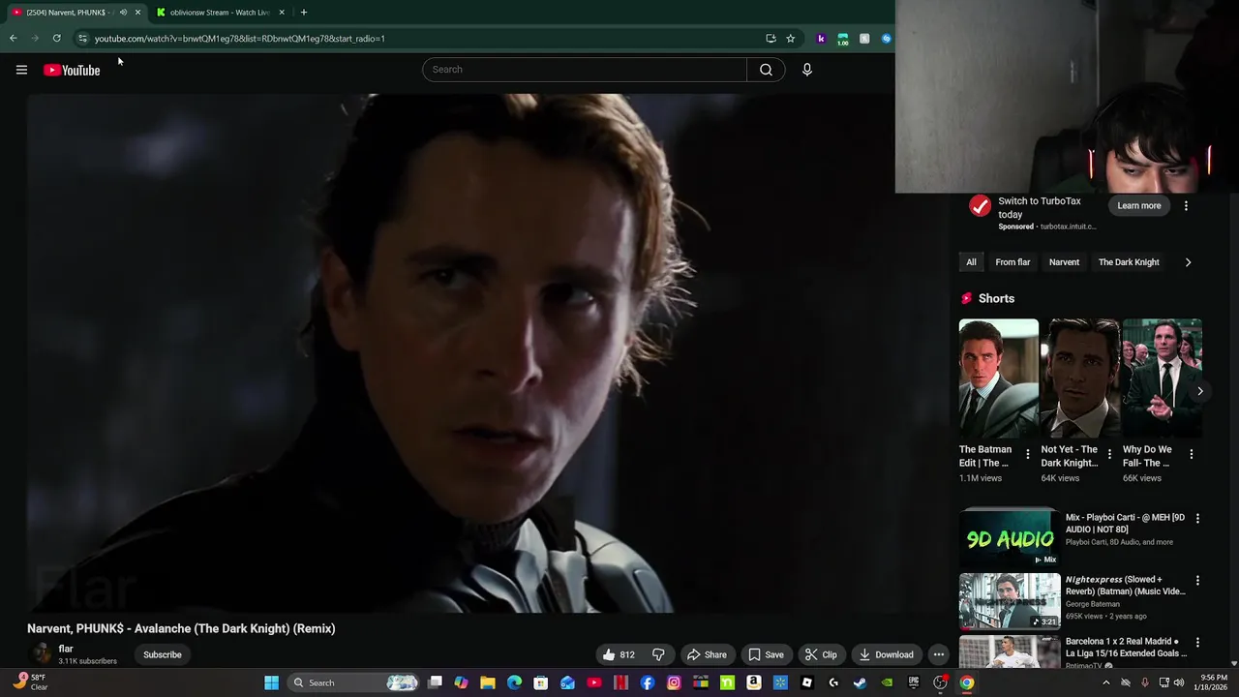Click install app icon in address bar
This screenshot has width=1239, height=697.
pos(771,39)
